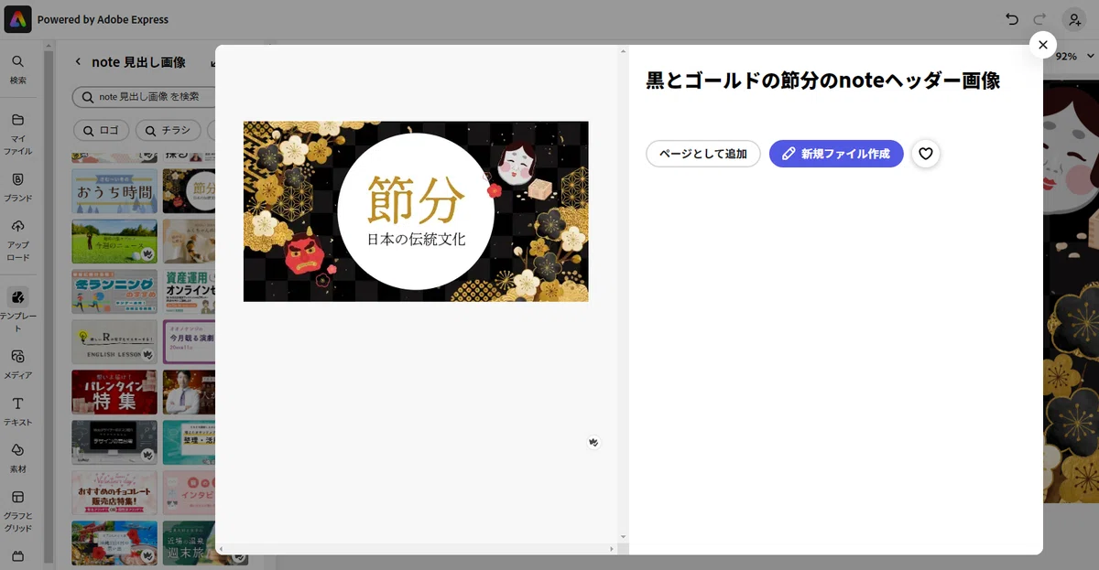
Task: Open the businessman in suit template
Action: pos(188,393)
